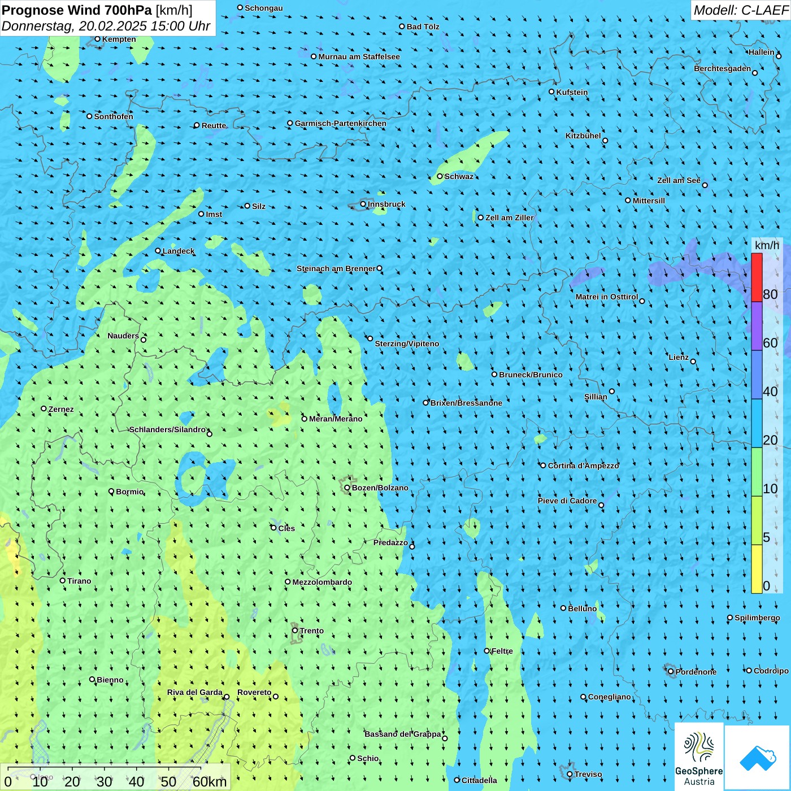The width and height of the screenshot is (791, 791).
Task: Click the Schlanders/Silandro label
Action: click(x=168, y=429)
